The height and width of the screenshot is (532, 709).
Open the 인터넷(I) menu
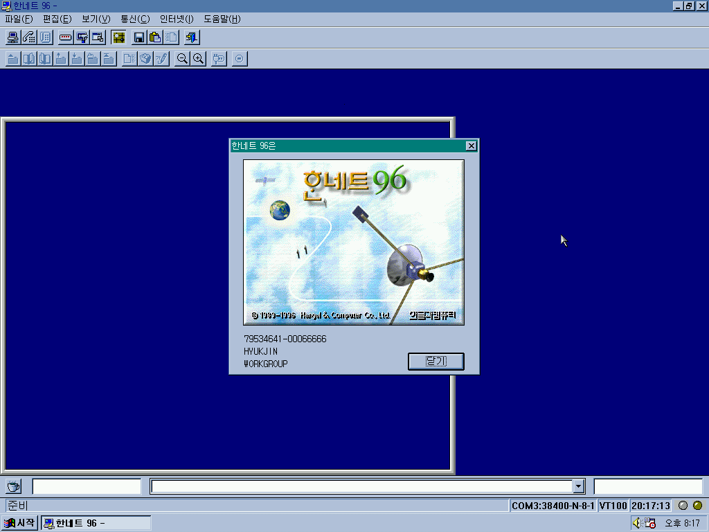(177, 19)
